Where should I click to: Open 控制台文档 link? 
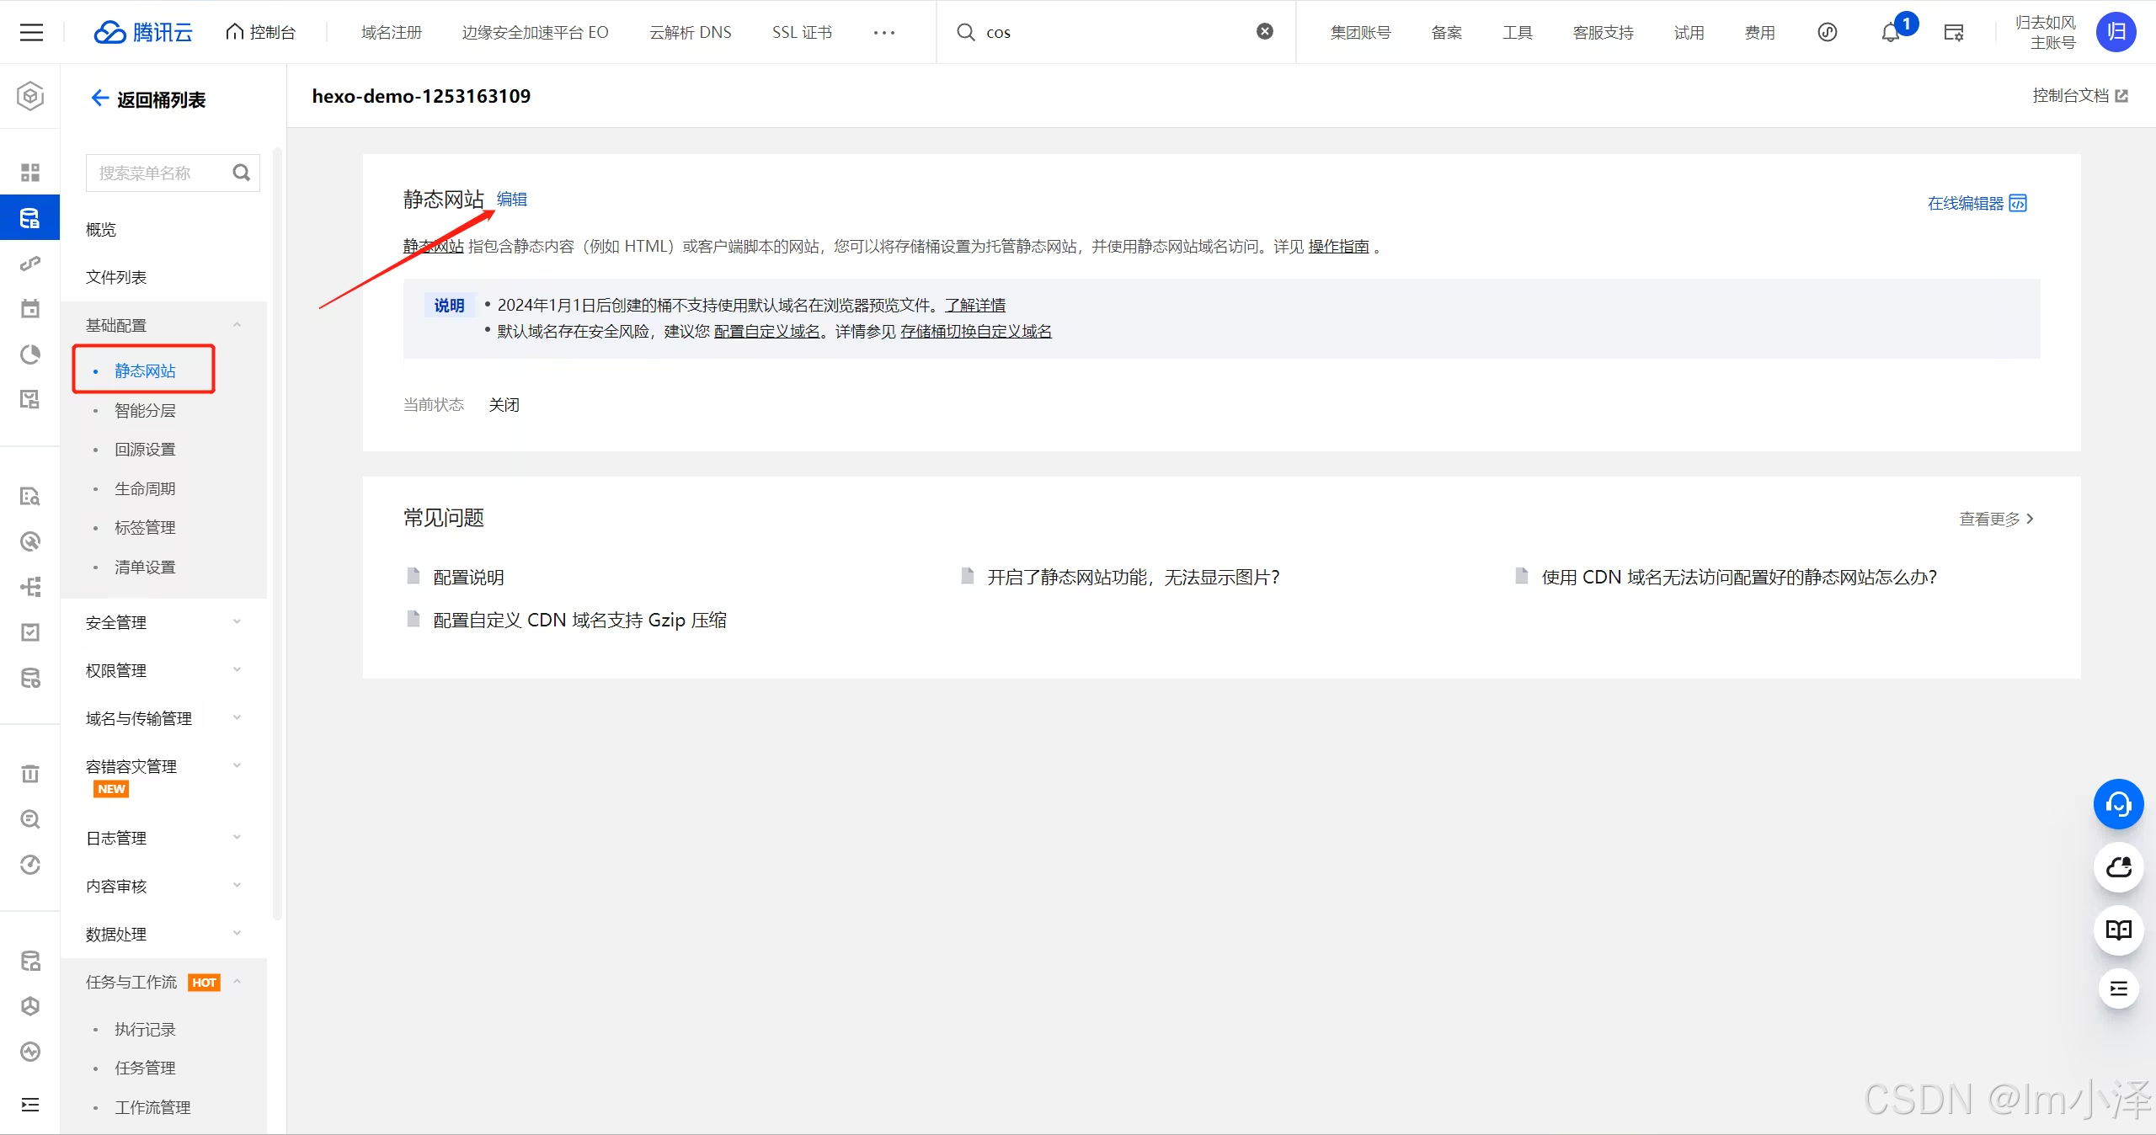(2079, 96)
